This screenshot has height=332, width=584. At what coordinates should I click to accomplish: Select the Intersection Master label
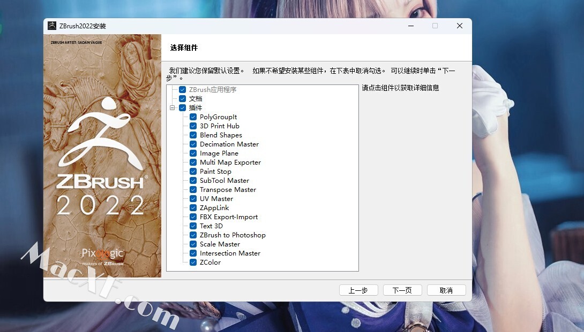(230, 253)
